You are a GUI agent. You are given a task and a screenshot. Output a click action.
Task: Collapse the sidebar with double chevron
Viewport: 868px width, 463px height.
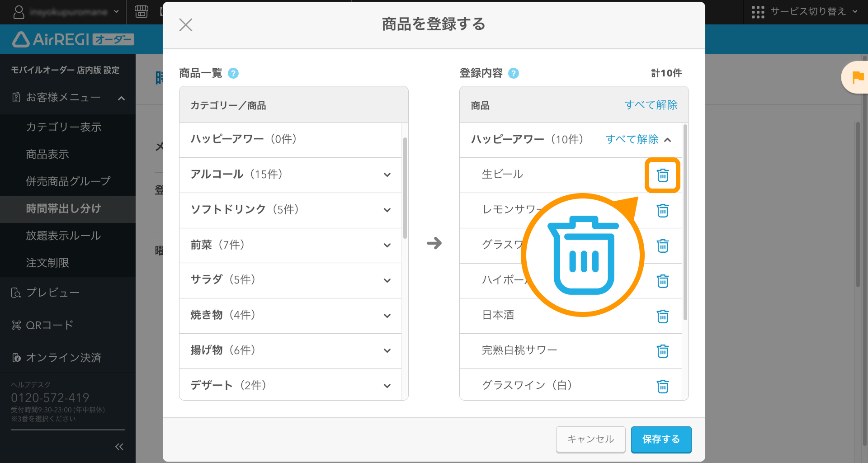(119, 447)
